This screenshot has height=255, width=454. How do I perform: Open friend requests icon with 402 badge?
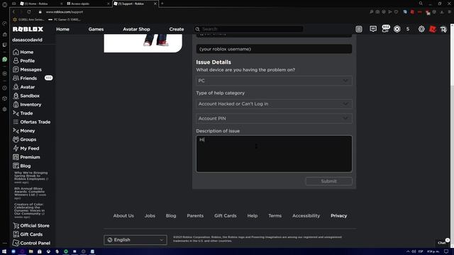[x=385, y=28]
